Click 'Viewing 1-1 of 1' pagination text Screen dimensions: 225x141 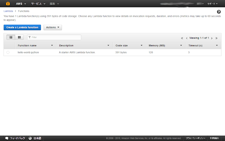pos(199,38)
